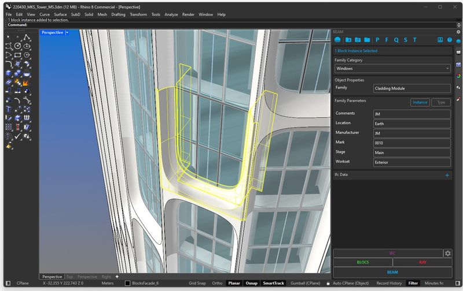Screen dimensions: 463x291
Task: Toggle Ortho mode in status bar
Action: point(217,283)
